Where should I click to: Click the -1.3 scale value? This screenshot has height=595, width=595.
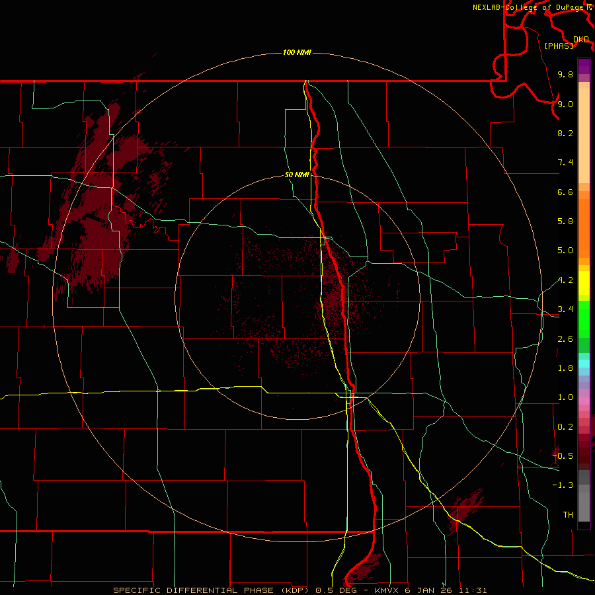click(x=563, y=485)
